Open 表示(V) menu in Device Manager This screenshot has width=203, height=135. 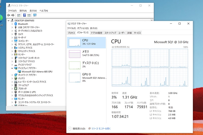click(33, 11)
